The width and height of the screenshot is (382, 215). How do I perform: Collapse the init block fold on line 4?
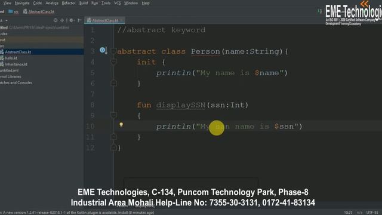pyautogui.click(x=113, y=62)
